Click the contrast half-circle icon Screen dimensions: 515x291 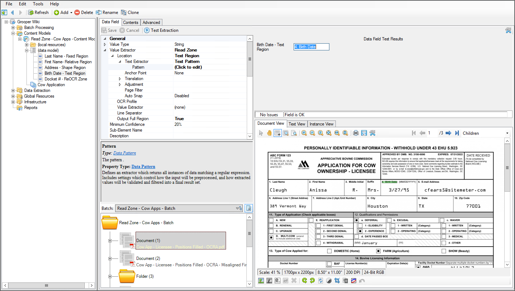(329, 281)
